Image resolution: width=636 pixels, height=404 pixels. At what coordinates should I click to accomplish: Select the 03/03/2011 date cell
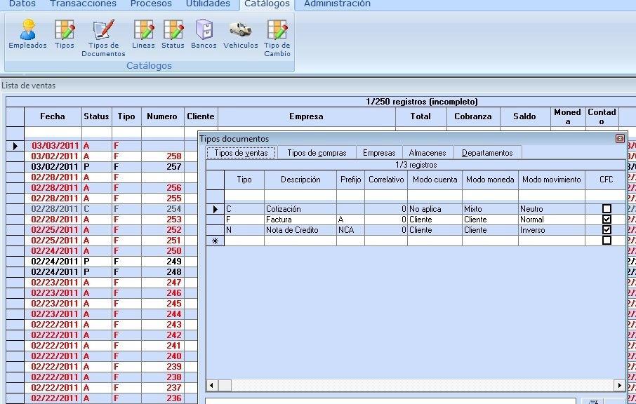coord(53,145)
